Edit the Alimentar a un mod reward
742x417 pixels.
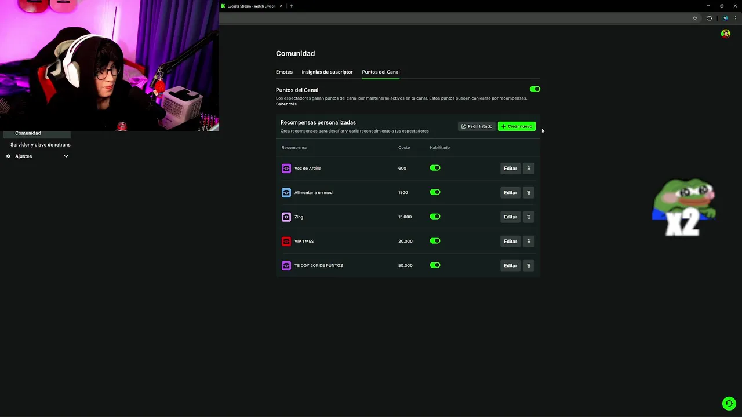pos(510,193)
